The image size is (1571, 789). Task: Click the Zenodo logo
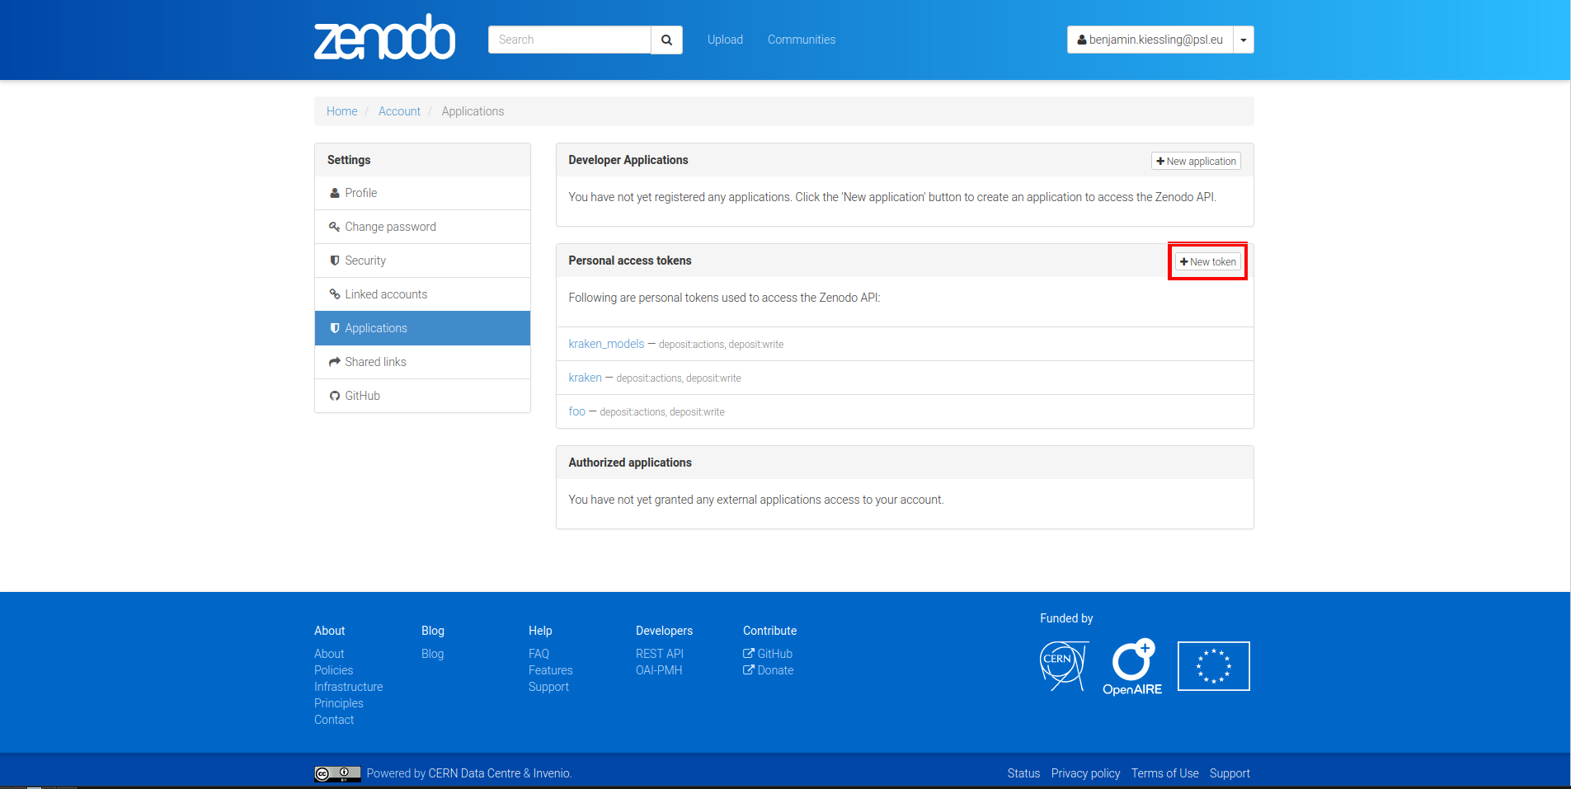click(x=384, y=38)
